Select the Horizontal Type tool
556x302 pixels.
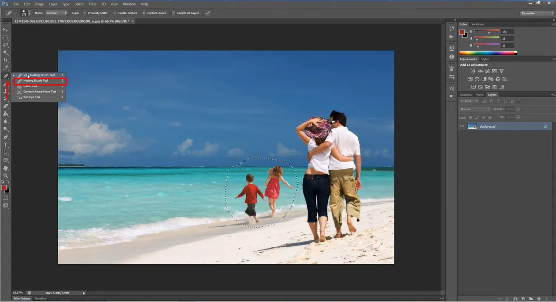tap(6, 145)
